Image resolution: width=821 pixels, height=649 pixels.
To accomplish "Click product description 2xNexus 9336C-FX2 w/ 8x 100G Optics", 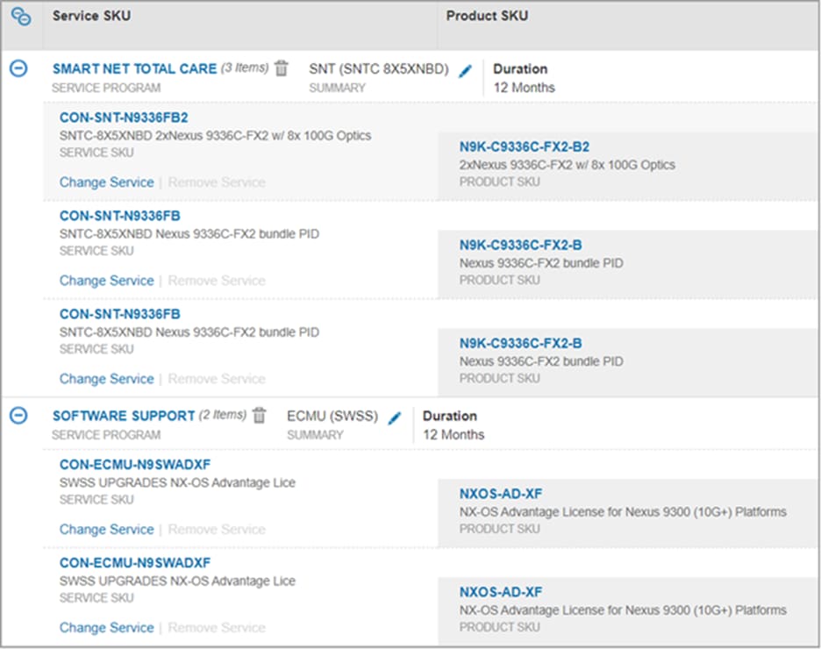I will click(x=567, y=165).
